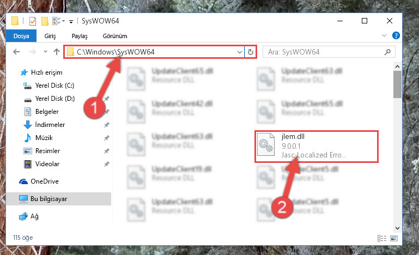
Task: Refresh the SysWOW64 folder view
Action: point(251,52)
